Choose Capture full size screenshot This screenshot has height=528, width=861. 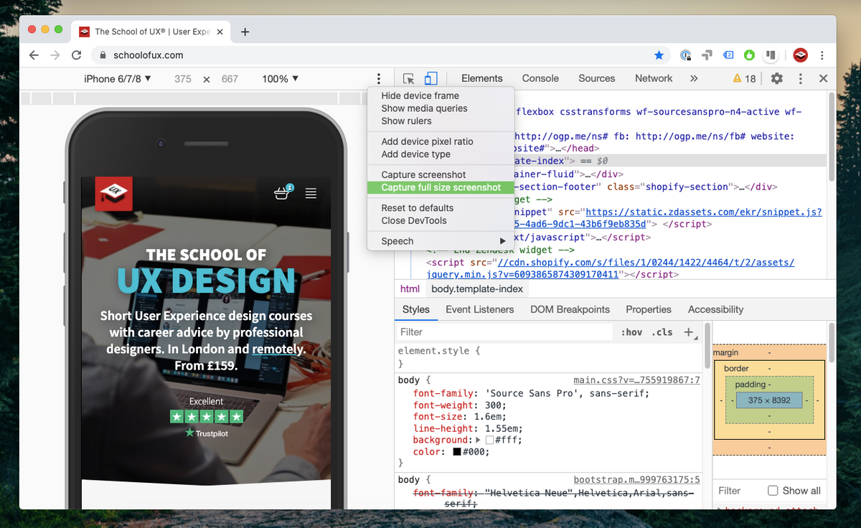(441, 187)
